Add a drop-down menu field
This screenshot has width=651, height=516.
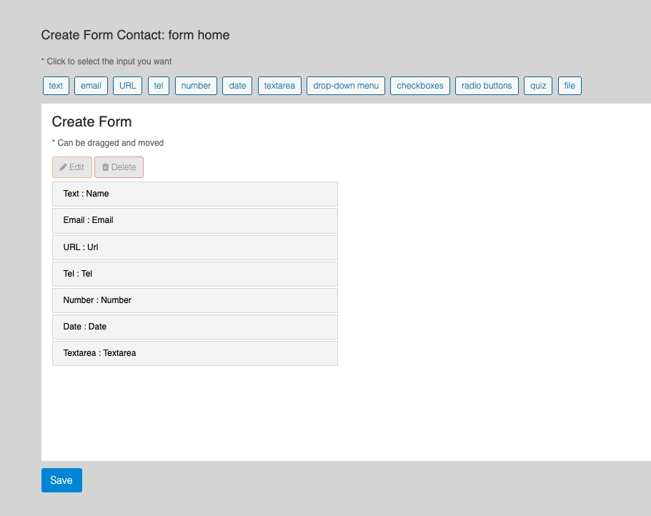coord(346,86)
